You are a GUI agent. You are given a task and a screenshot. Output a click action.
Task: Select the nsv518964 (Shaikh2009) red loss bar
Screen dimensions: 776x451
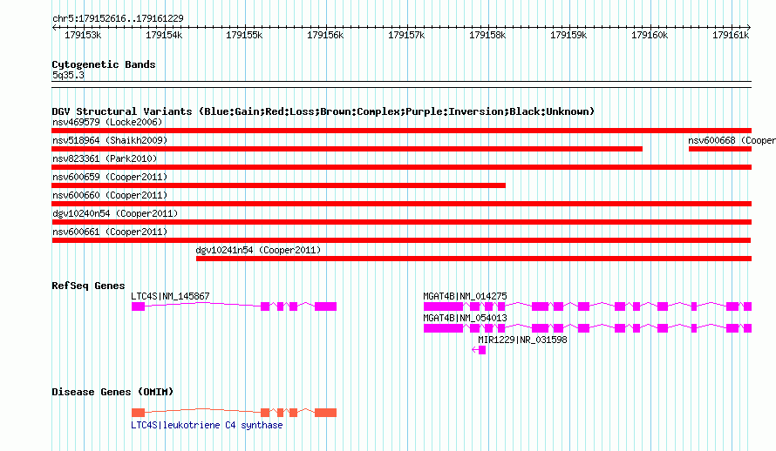[x=347, y=149]
